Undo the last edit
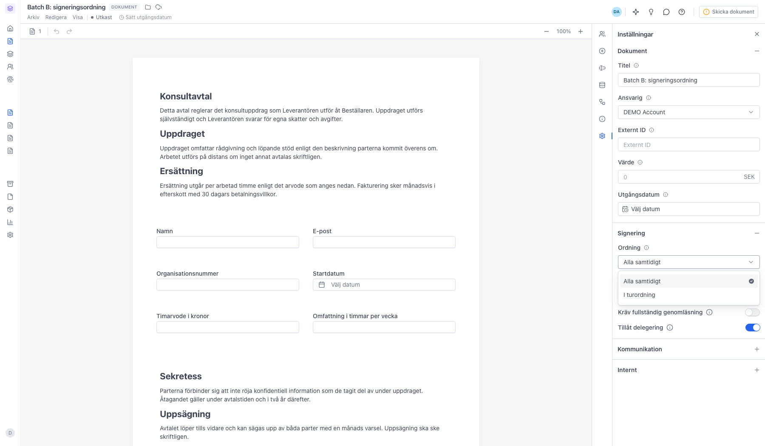 pyautogui.click(x=57, y=31)
